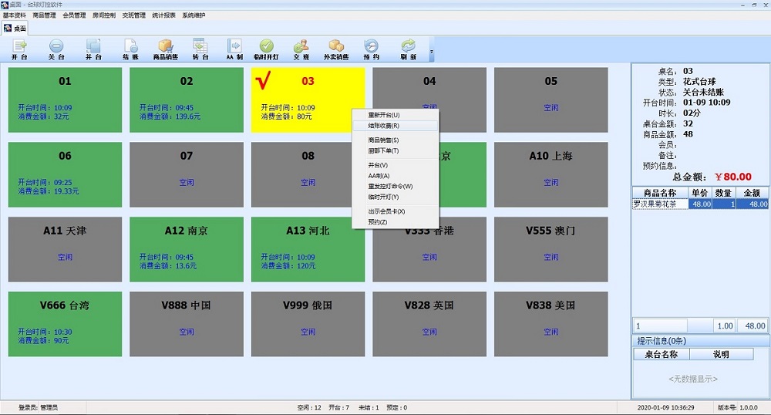This screenshot has height=415, width=771.
Task: Select table V666 台湾 tile
Action: (65, 324)
